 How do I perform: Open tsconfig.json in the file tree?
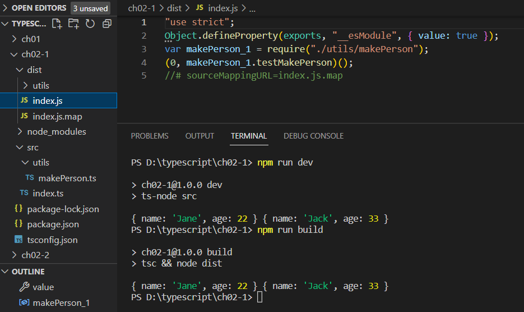tap(58, 240)
